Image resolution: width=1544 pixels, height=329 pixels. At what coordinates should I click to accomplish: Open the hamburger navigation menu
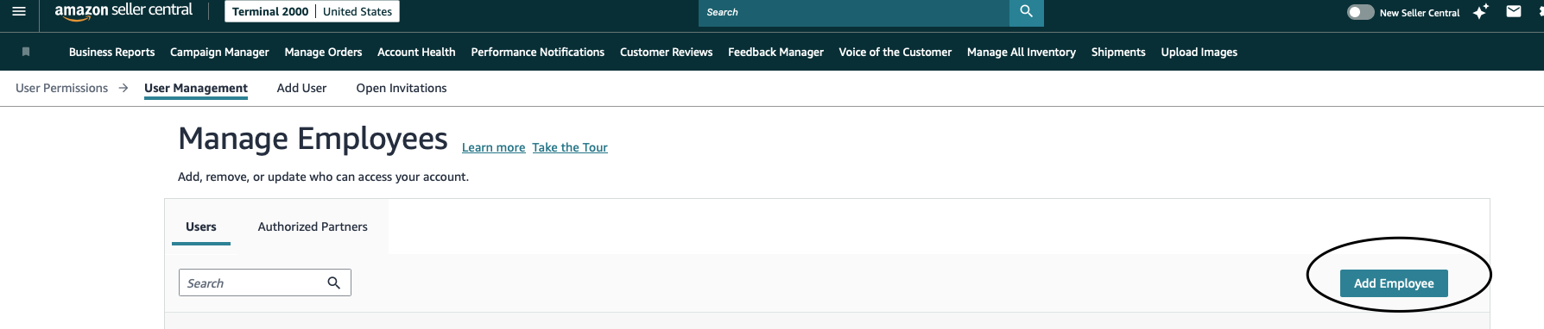coord(19,11)
